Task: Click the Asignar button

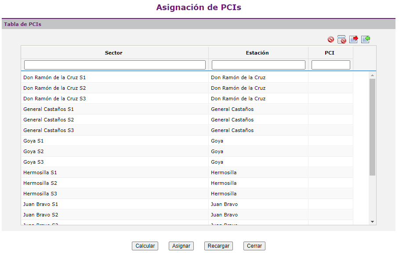Action: pyautogui.click(x=181, y=246)
